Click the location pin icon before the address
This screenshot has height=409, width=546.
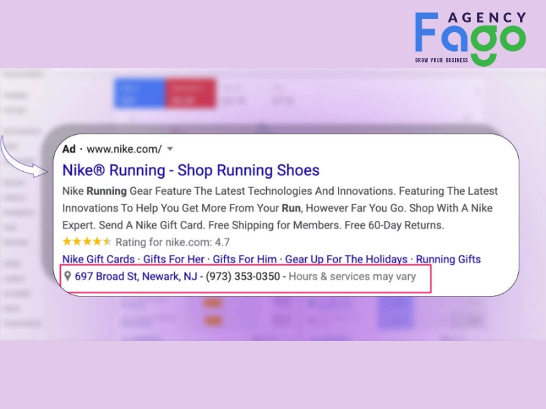[68, 276]
